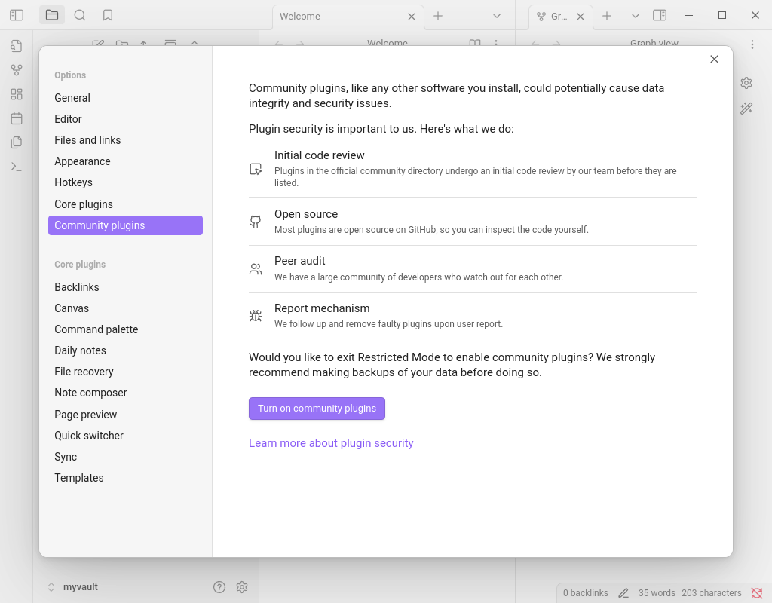The height and width of the screenshot is (603, 772).
Task: Open today's daily note calendar icon
Action: [17, 118]
